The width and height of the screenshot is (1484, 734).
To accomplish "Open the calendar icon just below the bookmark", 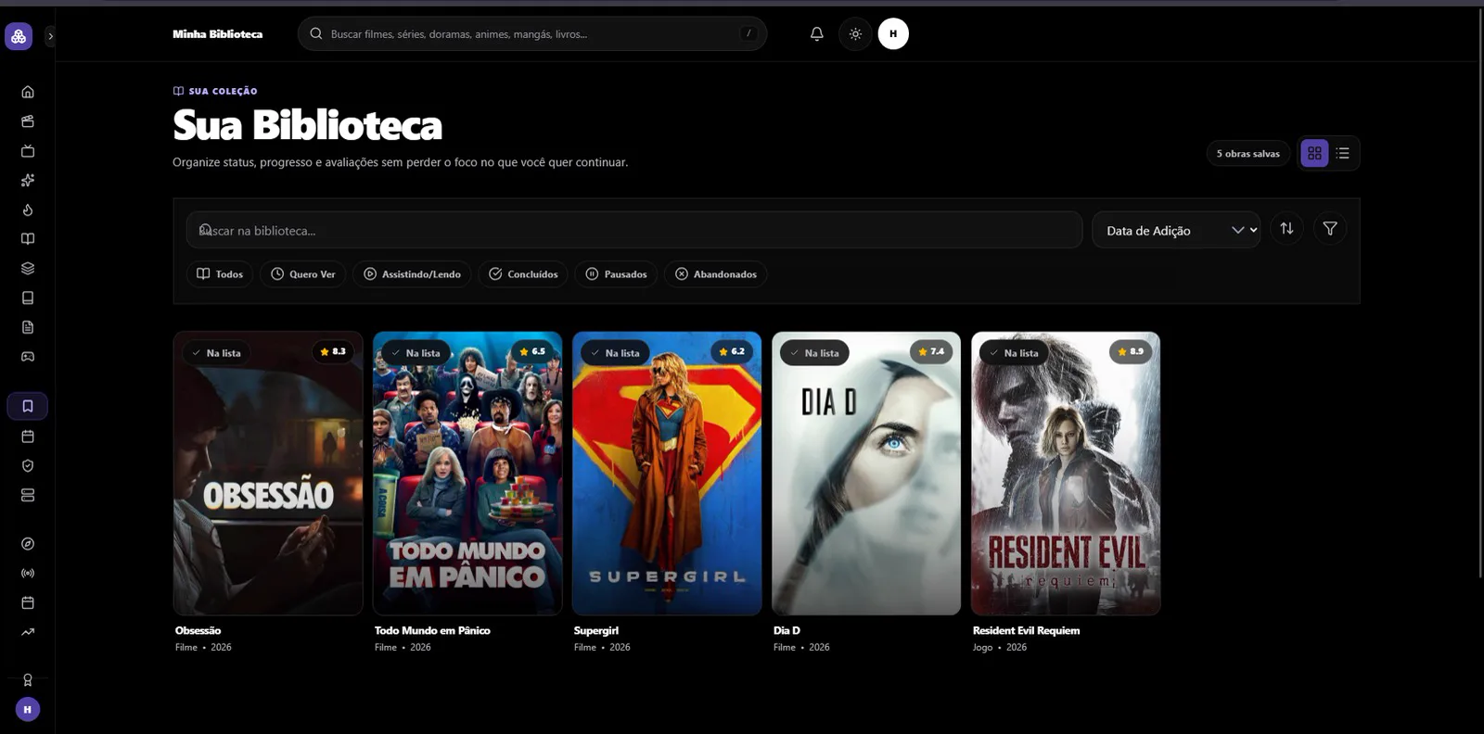I will click(28, 437).
